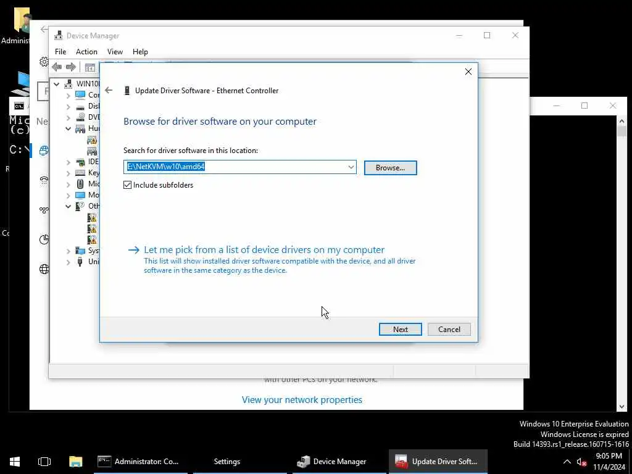Collapse Human Interface Devices category
Image resolution: width=632 pixels, height=474 pixels.
click(x=68, y=128)
